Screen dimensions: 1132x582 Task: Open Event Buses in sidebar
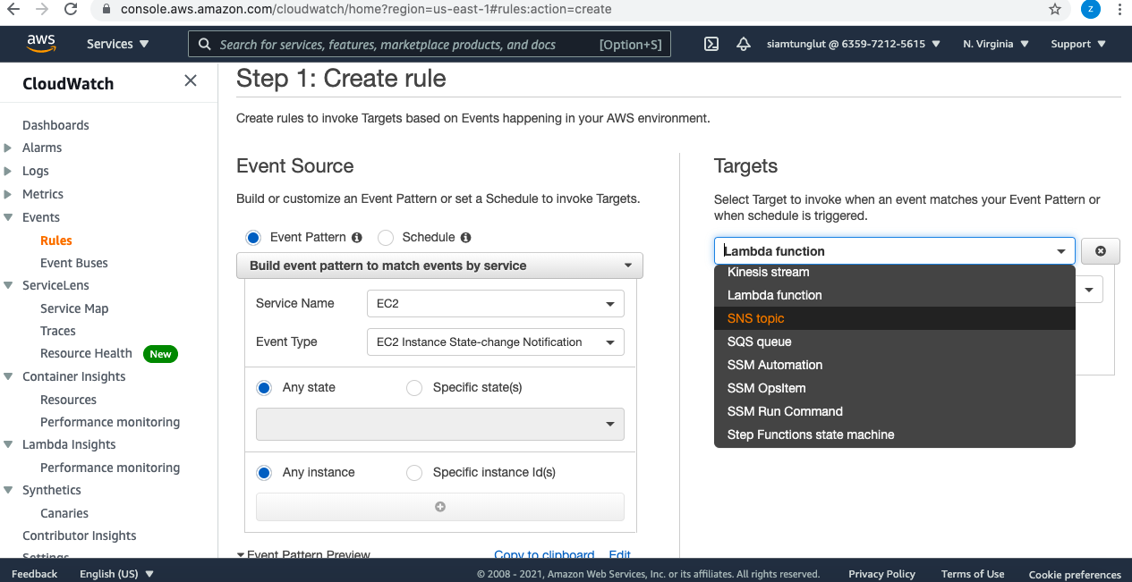point(74,263)
